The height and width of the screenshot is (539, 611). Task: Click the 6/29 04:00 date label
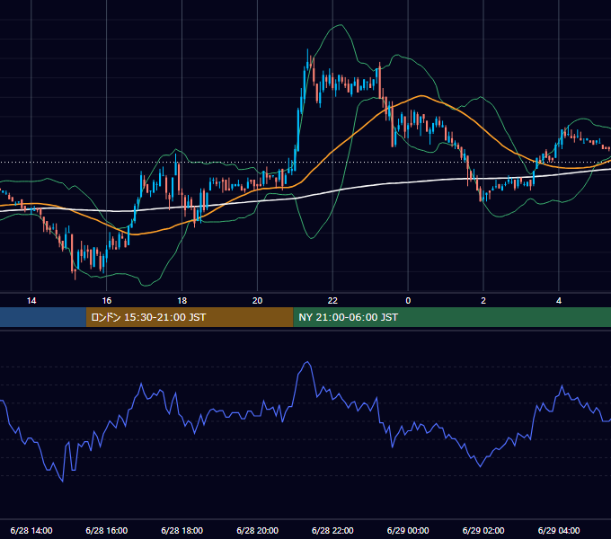tap(559, 530)
